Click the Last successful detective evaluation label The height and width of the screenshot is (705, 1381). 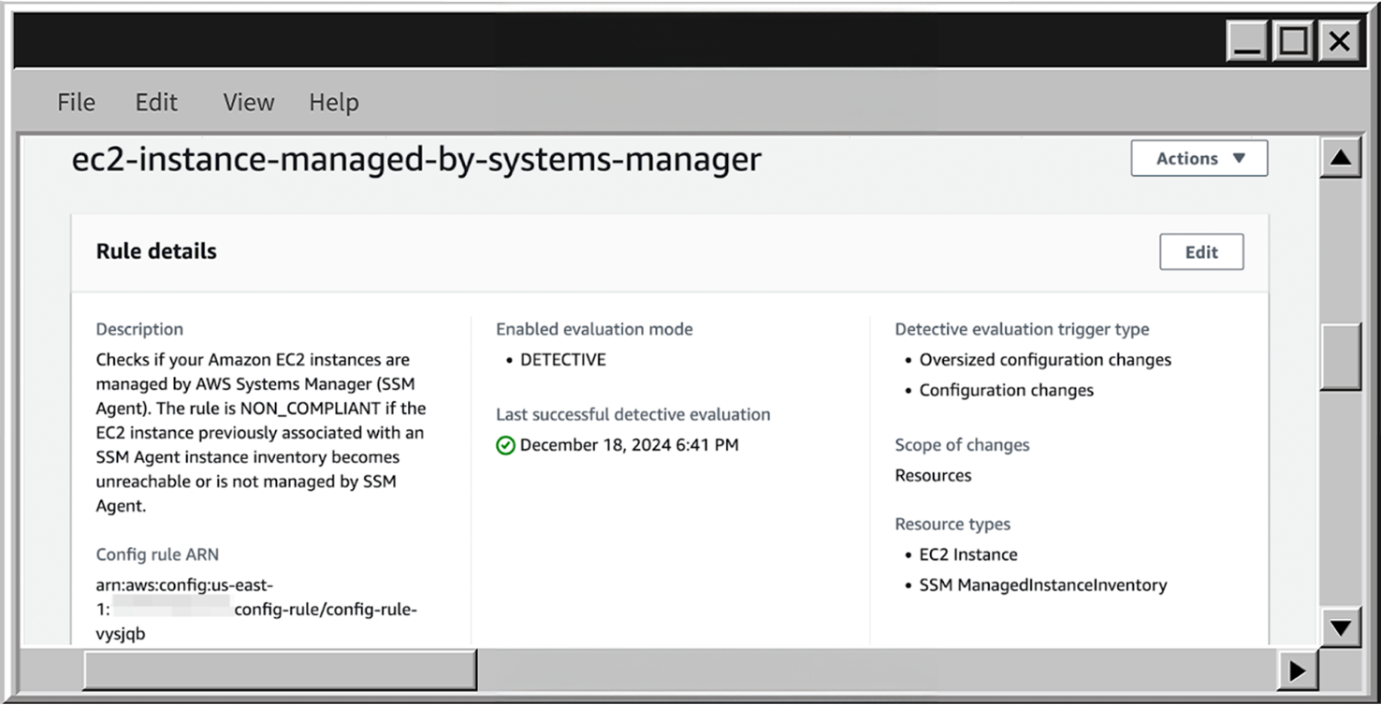click(x=633, y=414)
